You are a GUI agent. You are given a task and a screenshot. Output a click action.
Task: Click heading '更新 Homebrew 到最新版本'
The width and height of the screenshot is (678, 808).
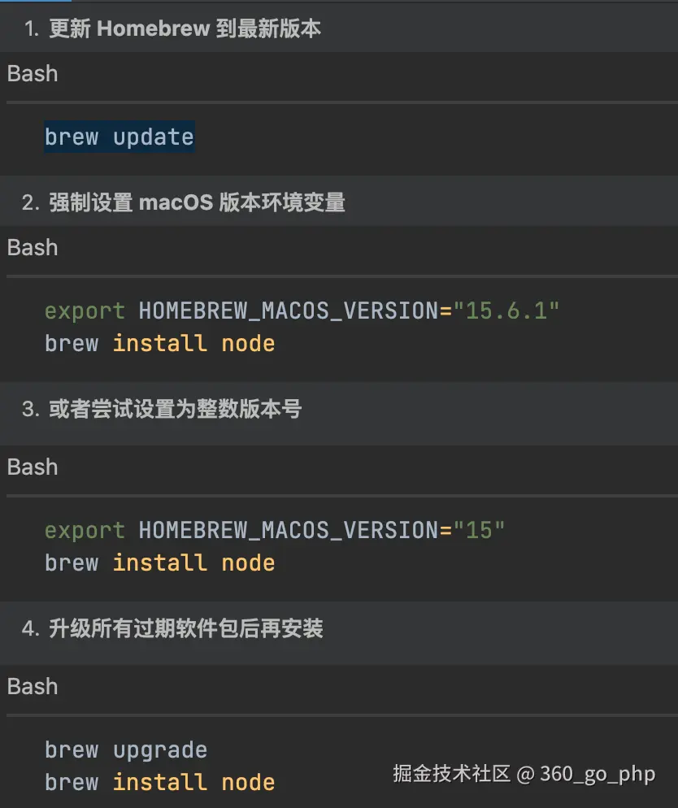point(185,29)
